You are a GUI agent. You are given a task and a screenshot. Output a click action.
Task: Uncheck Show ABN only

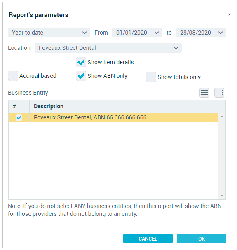tap(81, 76)
